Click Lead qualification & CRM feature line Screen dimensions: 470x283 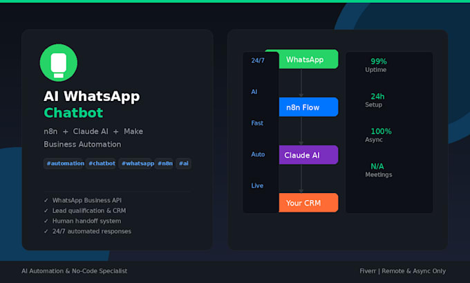[x=89, y=210]
